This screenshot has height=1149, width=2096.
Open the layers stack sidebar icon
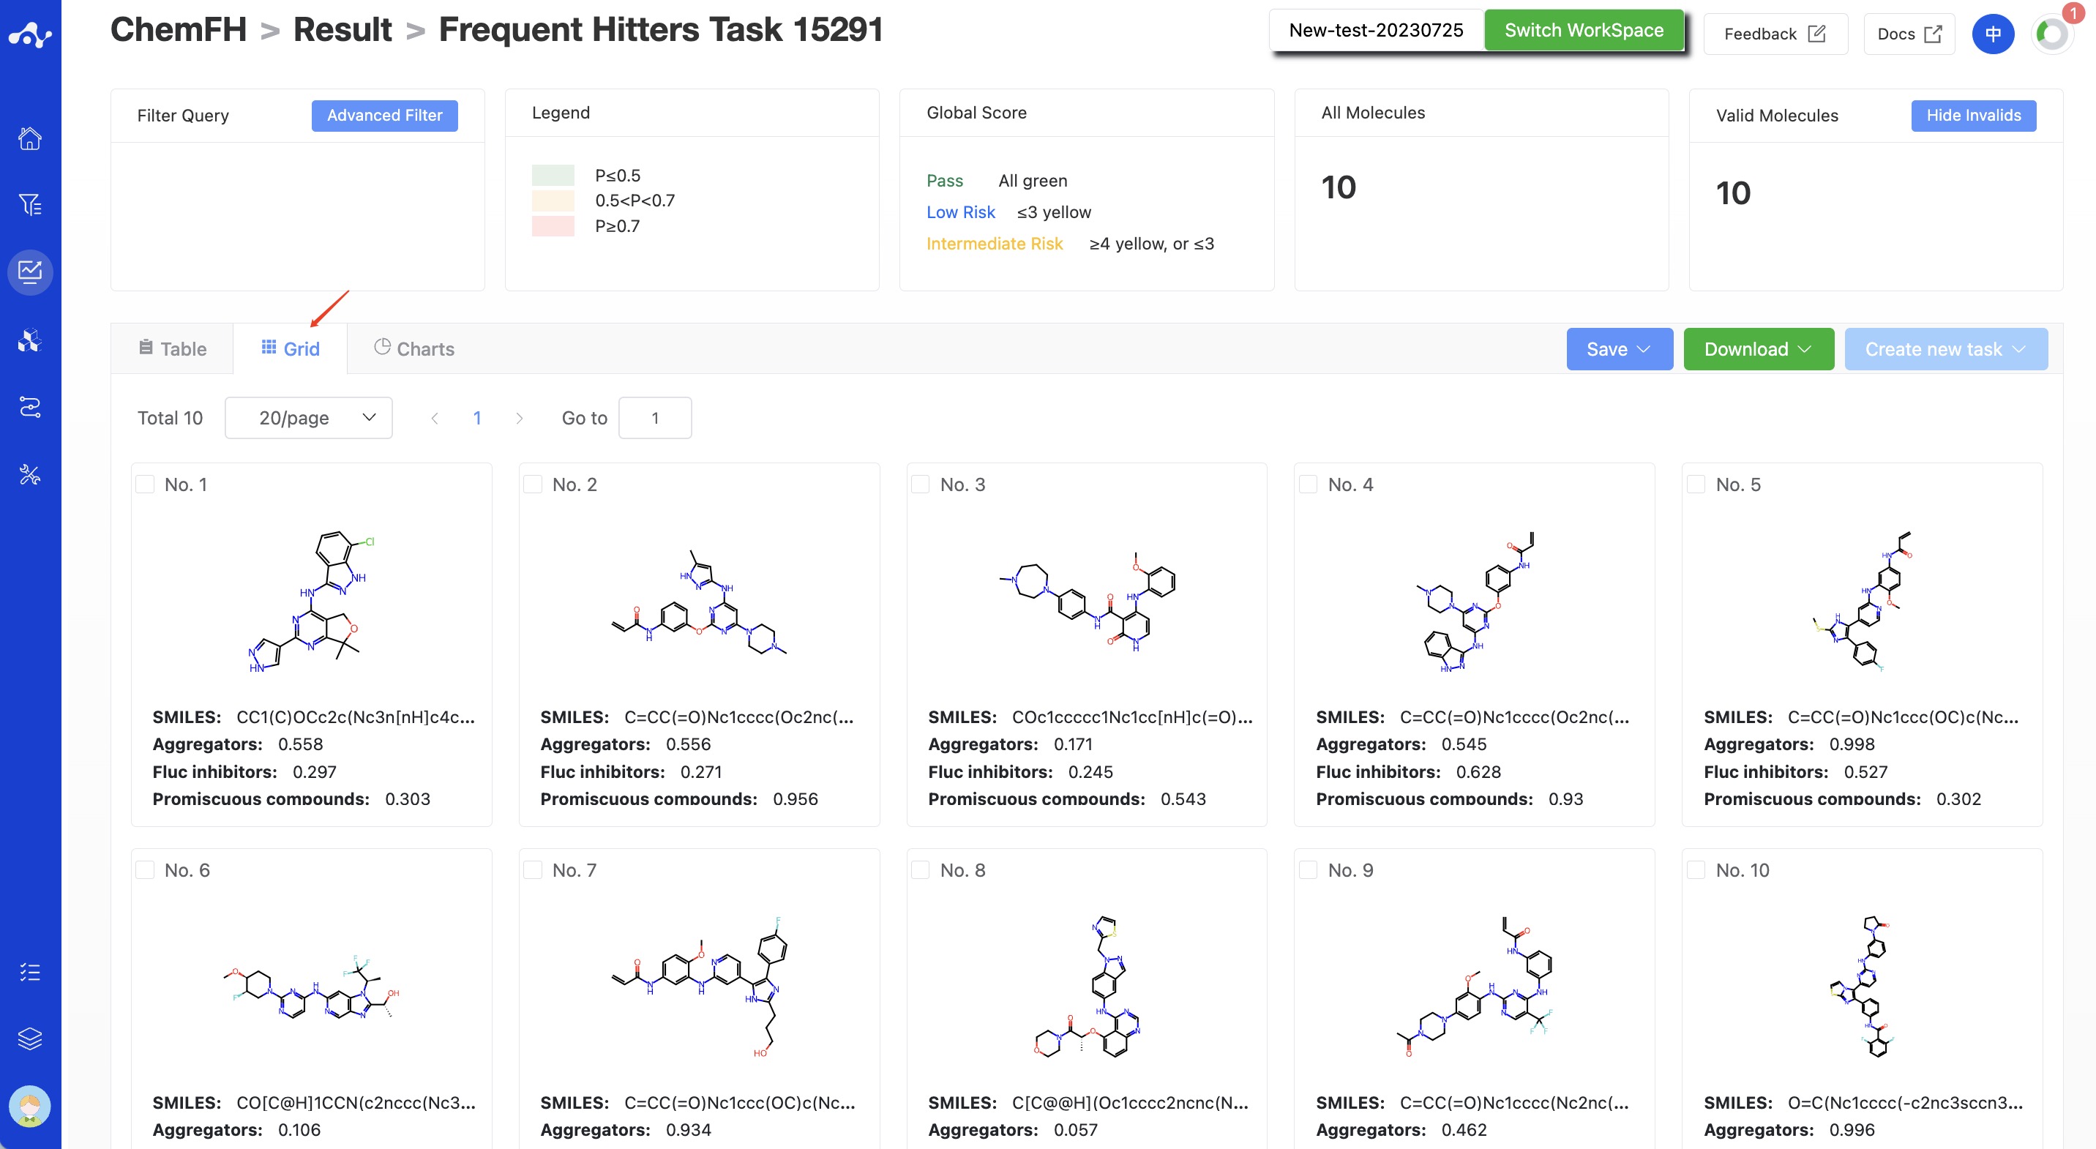(30, 1039)
